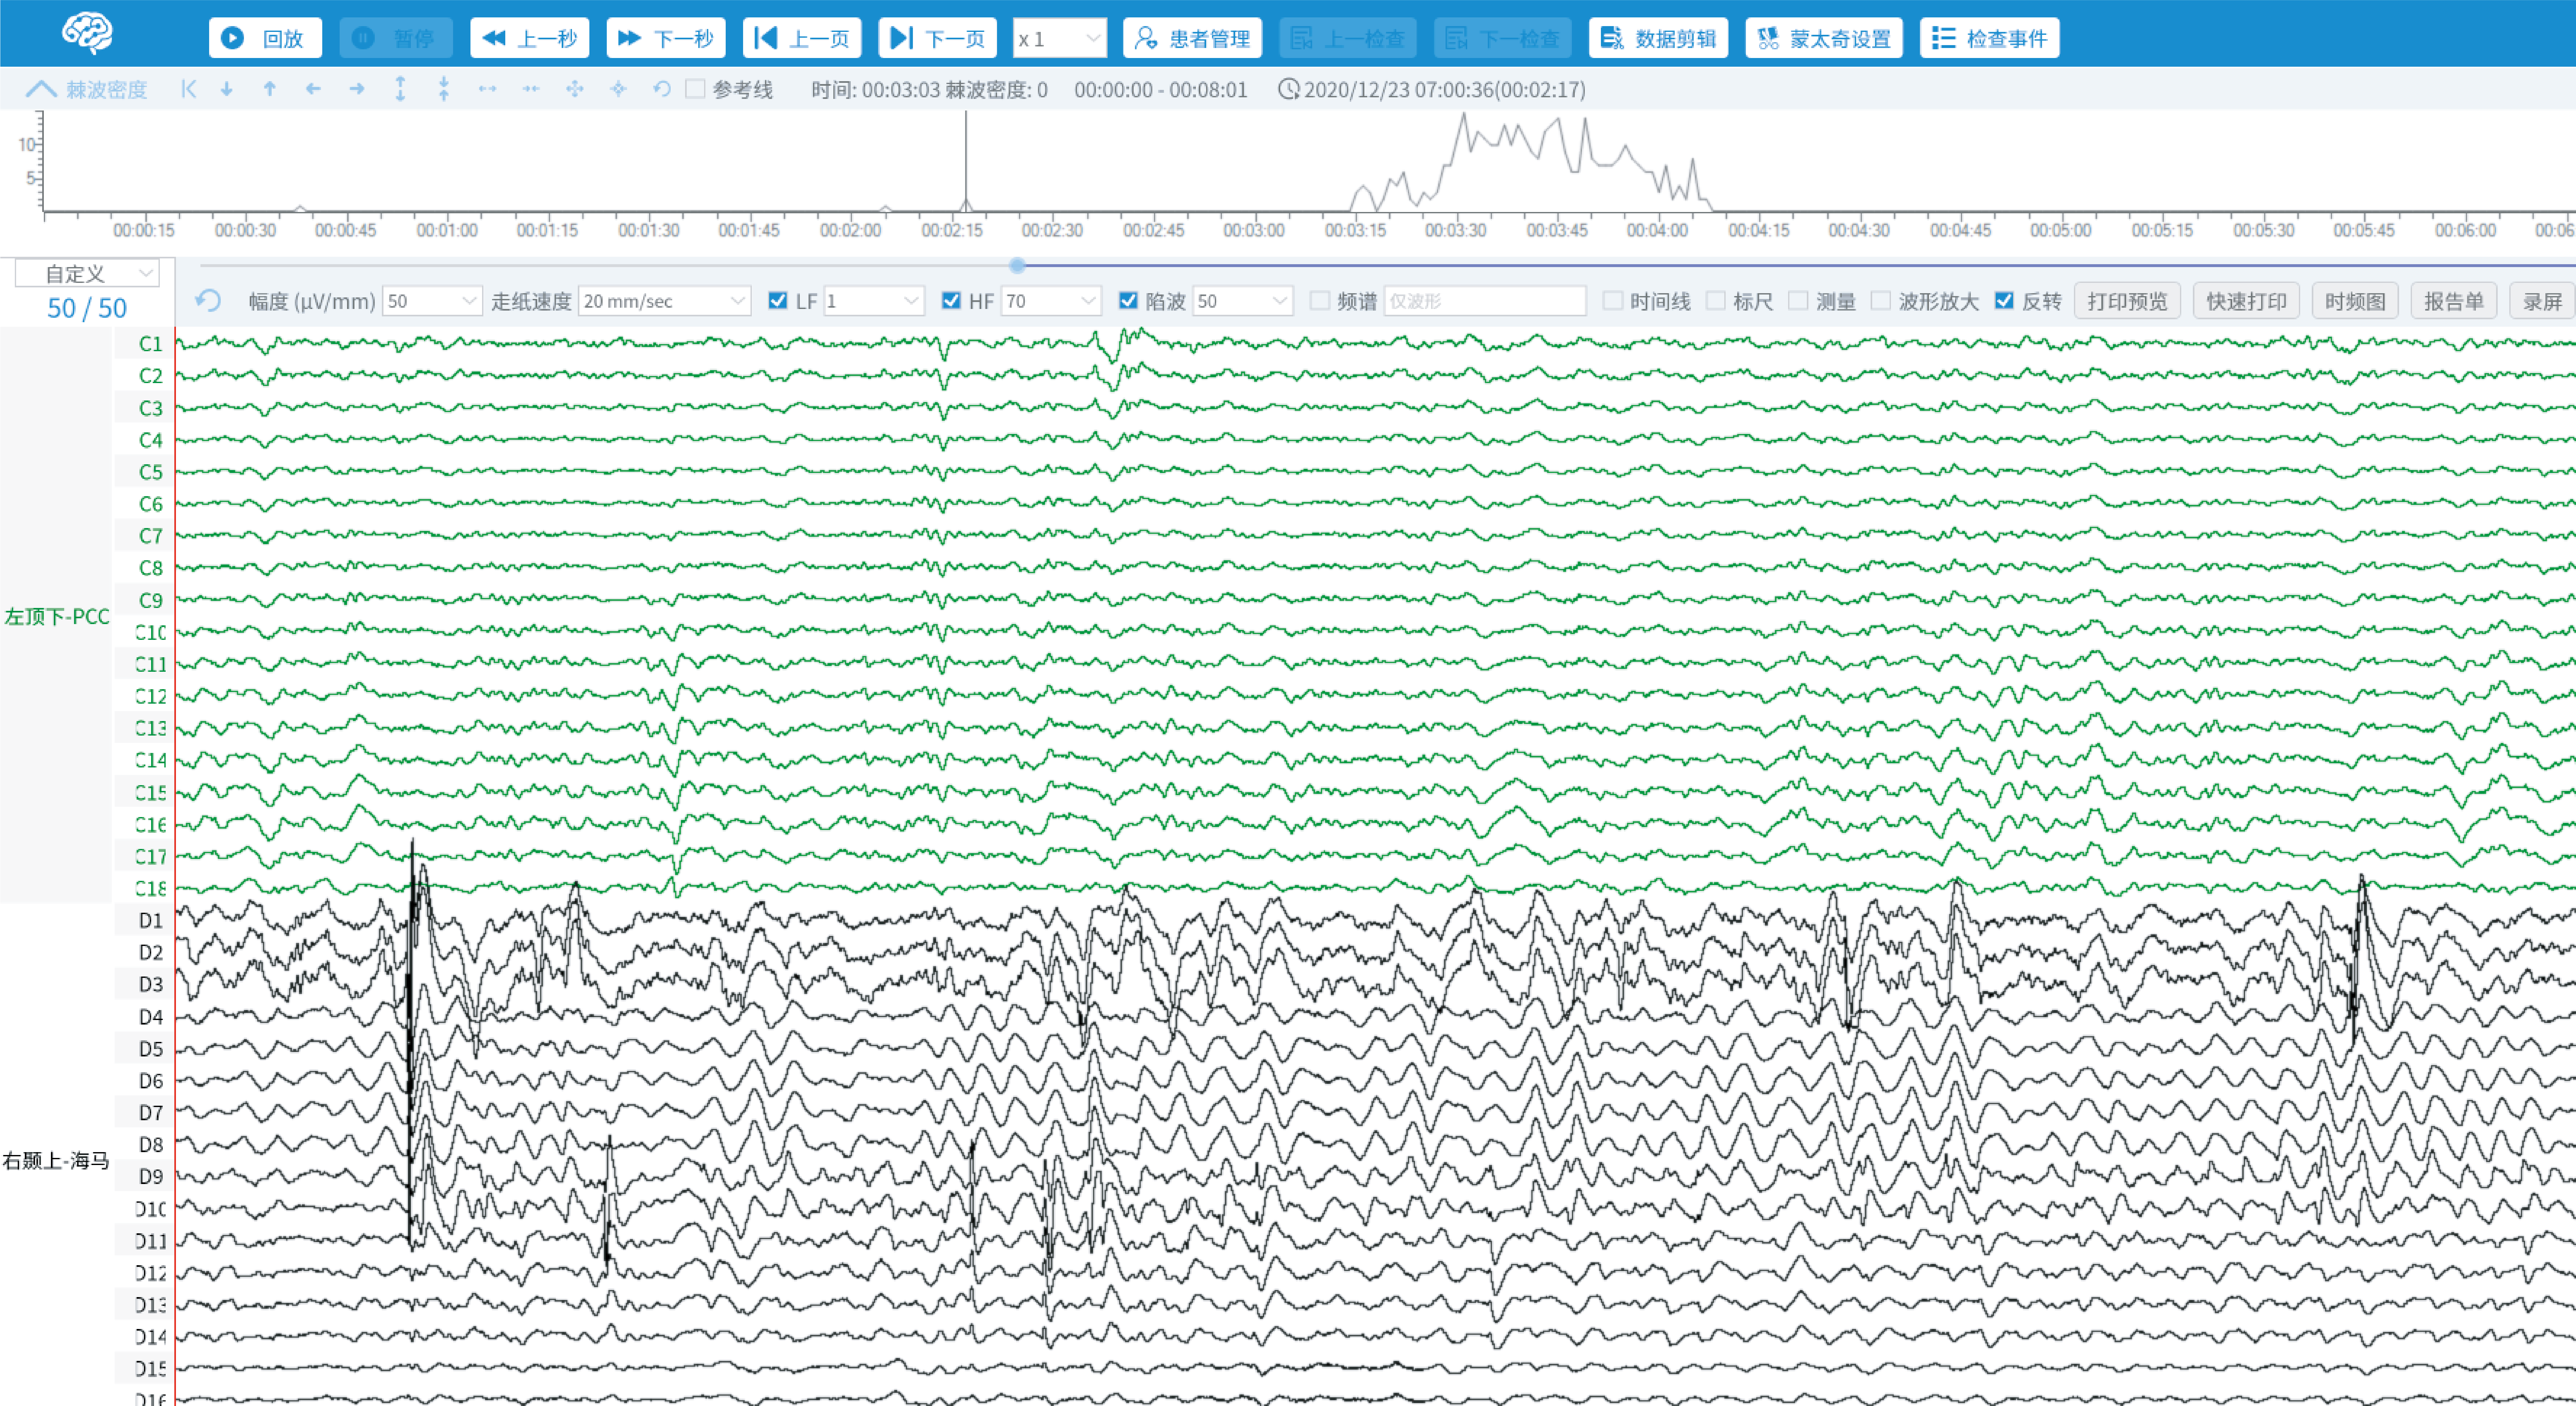Enable the 波形放大 waveform zoom checkbox

[x=1881, y=301]
